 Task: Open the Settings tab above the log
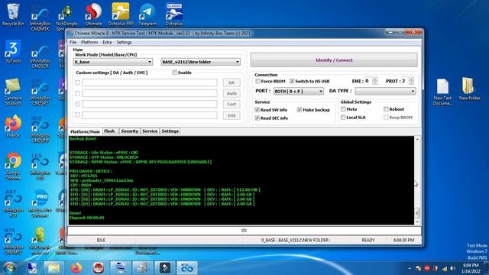point(170,131)
